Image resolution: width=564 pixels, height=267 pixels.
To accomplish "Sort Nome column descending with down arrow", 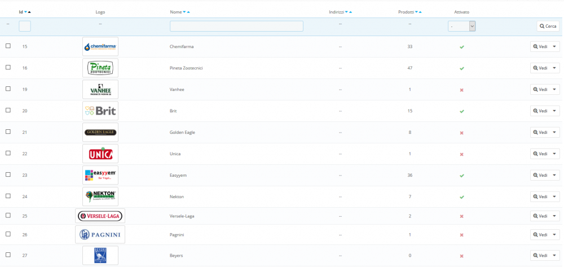I will (x=184, y=12).
